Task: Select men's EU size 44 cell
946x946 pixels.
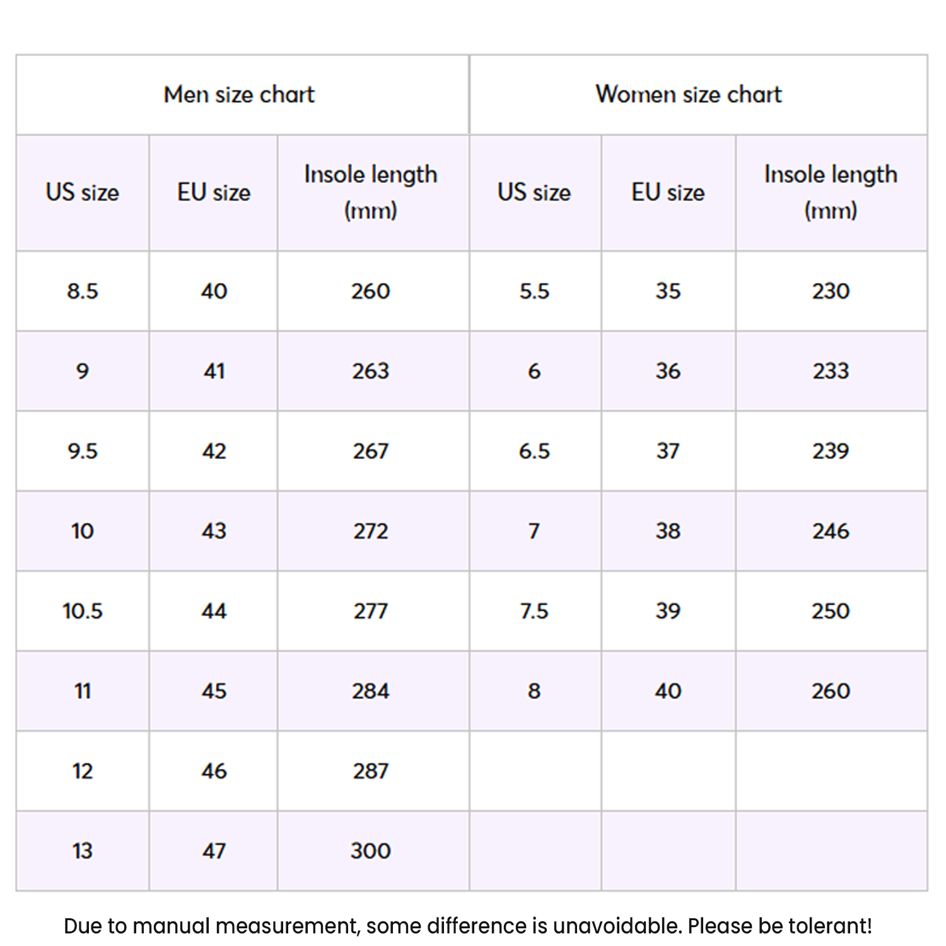Action: click(x=214, y=611)
